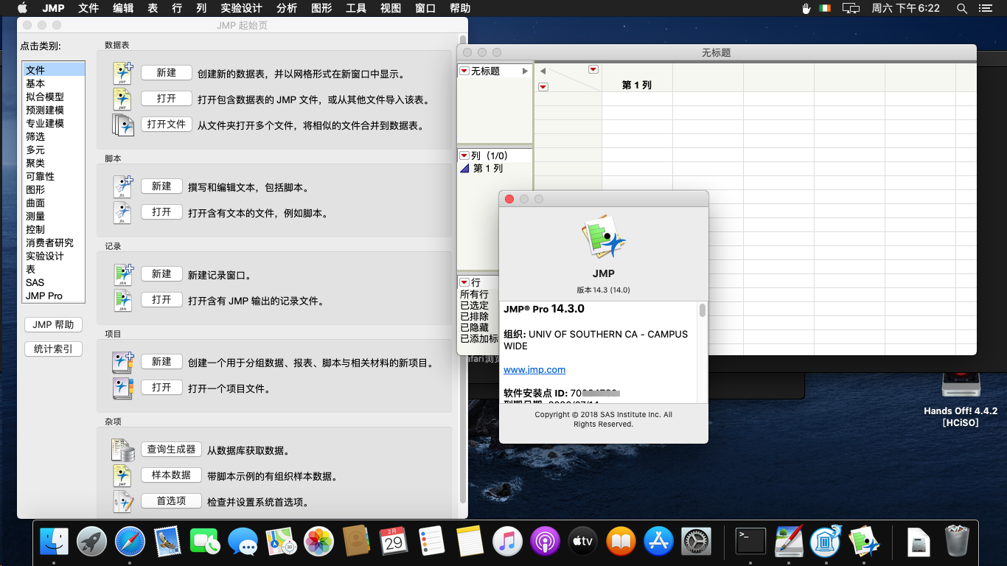Open System Preferences from the Dock
The image size is (1007, 566).
pos(696,542)
